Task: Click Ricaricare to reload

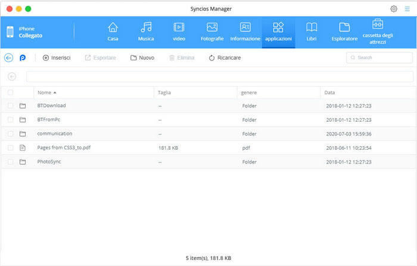Action: click(225, 58)
